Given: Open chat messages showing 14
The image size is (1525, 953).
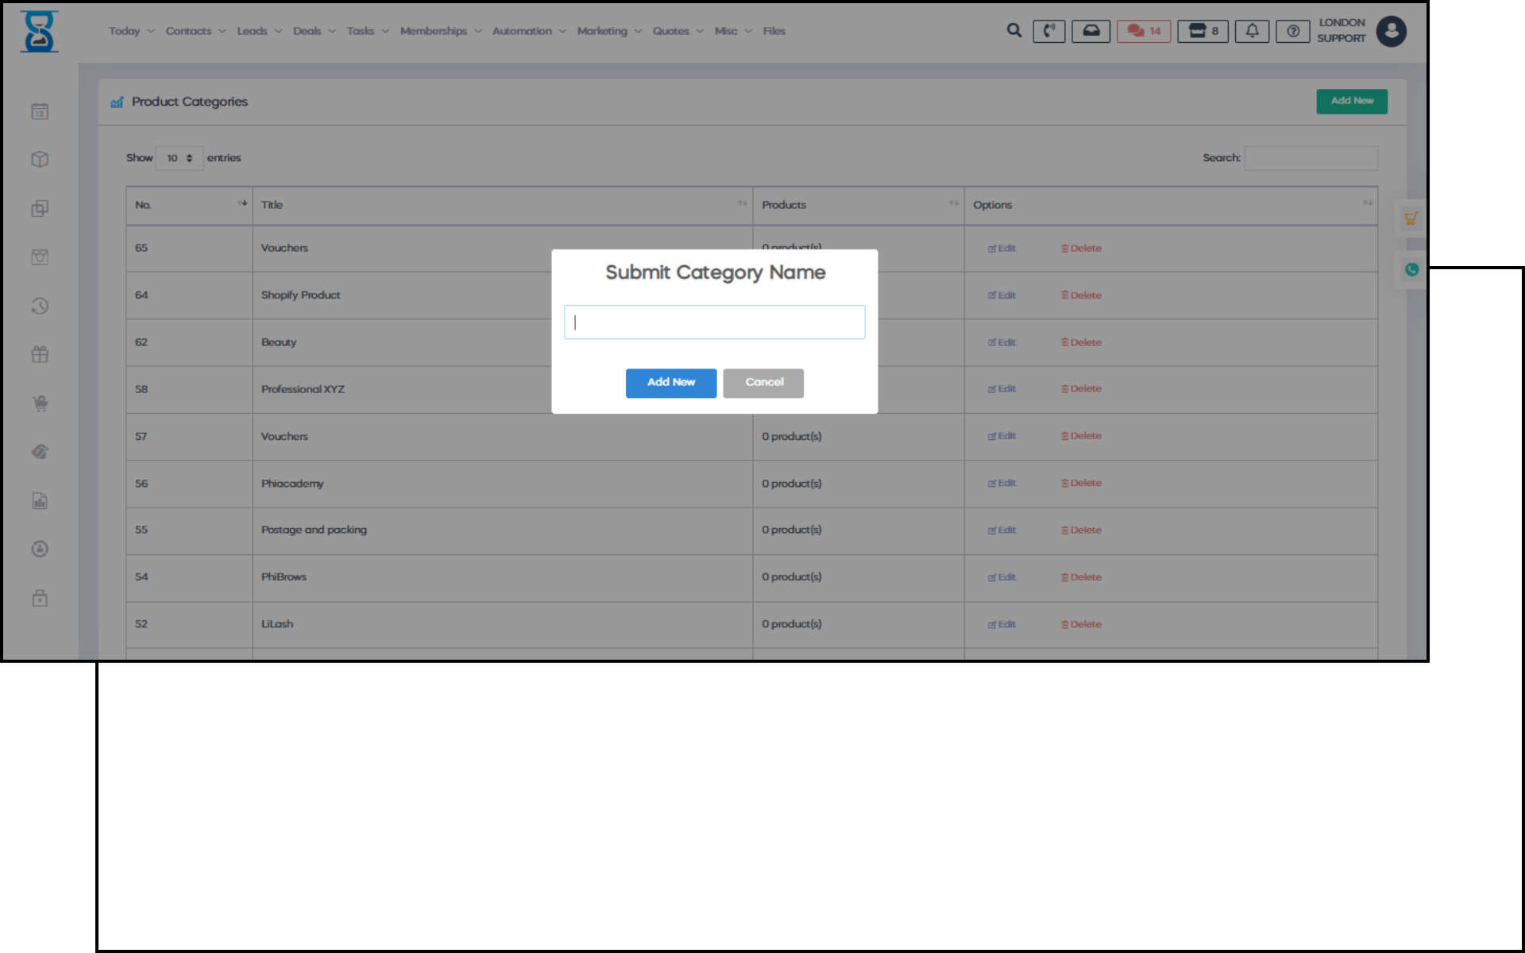Looking at the screenshot, I should [x=1143, y=31].
